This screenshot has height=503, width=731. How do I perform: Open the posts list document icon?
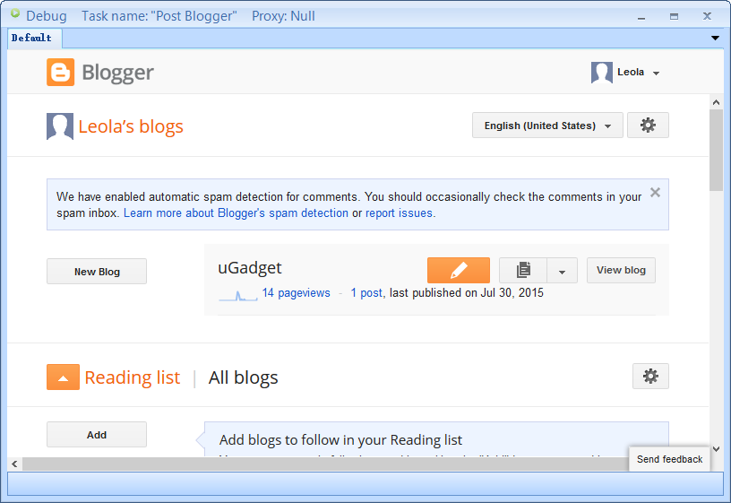(x=523, y=270)
